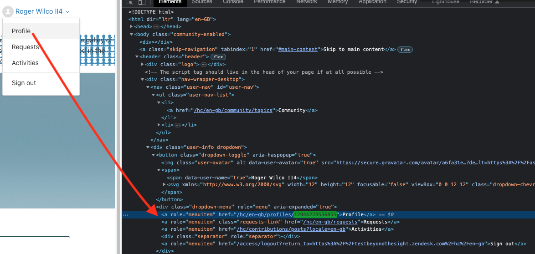Select the requests-link anchor row in DOM

[x=280, y=222]
